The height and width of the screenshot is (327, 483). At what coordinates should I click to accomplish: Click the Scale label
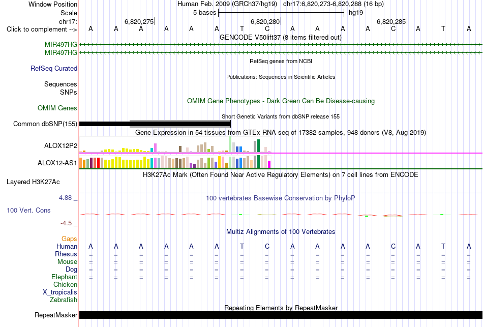69,13
